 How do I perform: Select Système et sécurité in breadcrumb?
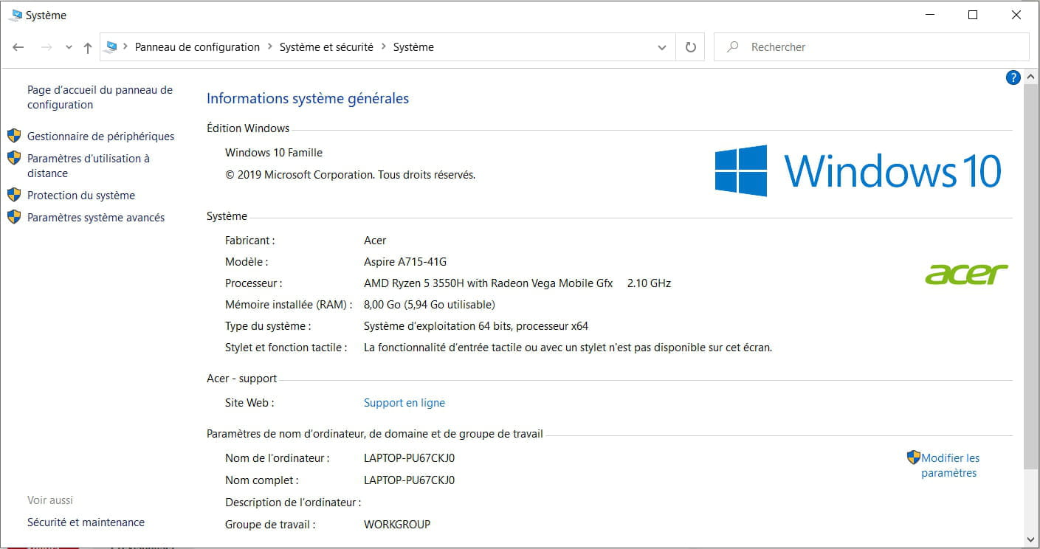click(x=326, y=47)
